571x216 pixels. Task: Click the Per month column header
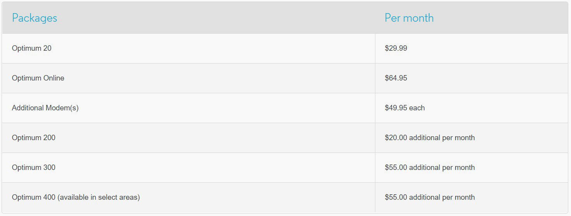click(x=409, y=18)
